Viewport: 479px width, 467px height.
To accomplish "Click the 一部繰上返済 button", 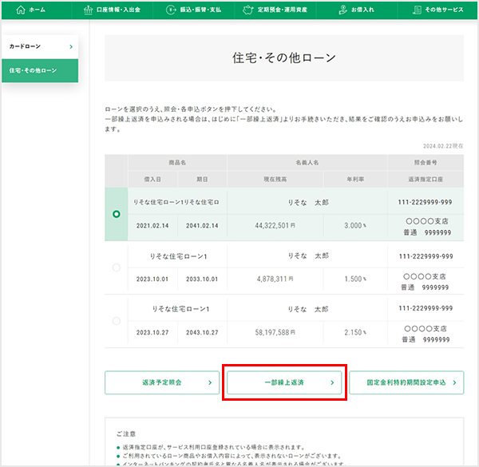I will coord(284,382).
